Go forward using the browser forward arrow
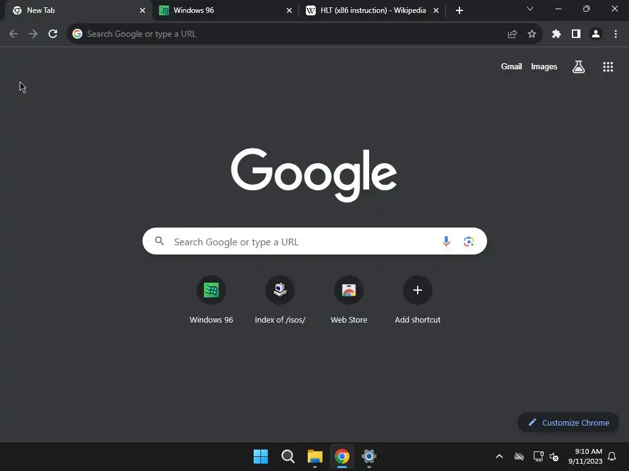Screen dimensions: 629x471 (33, 34)
